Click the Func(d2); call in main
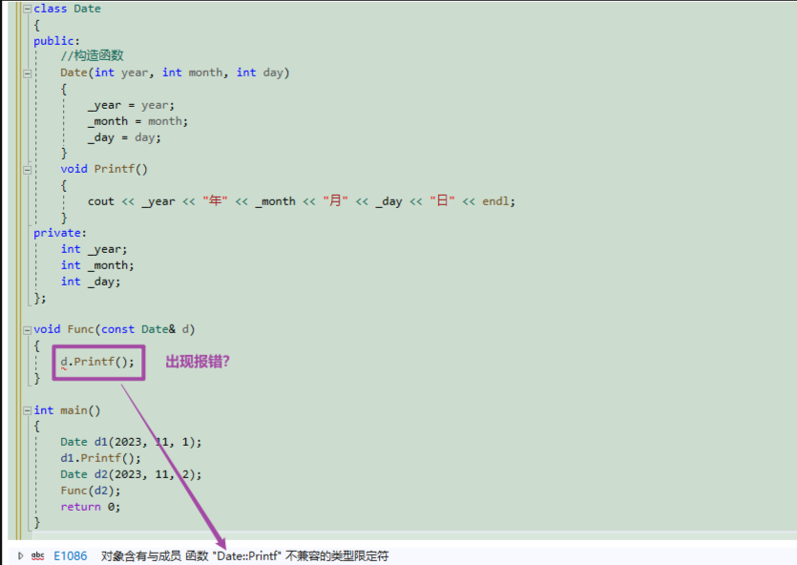 click(x=91, y=491)
